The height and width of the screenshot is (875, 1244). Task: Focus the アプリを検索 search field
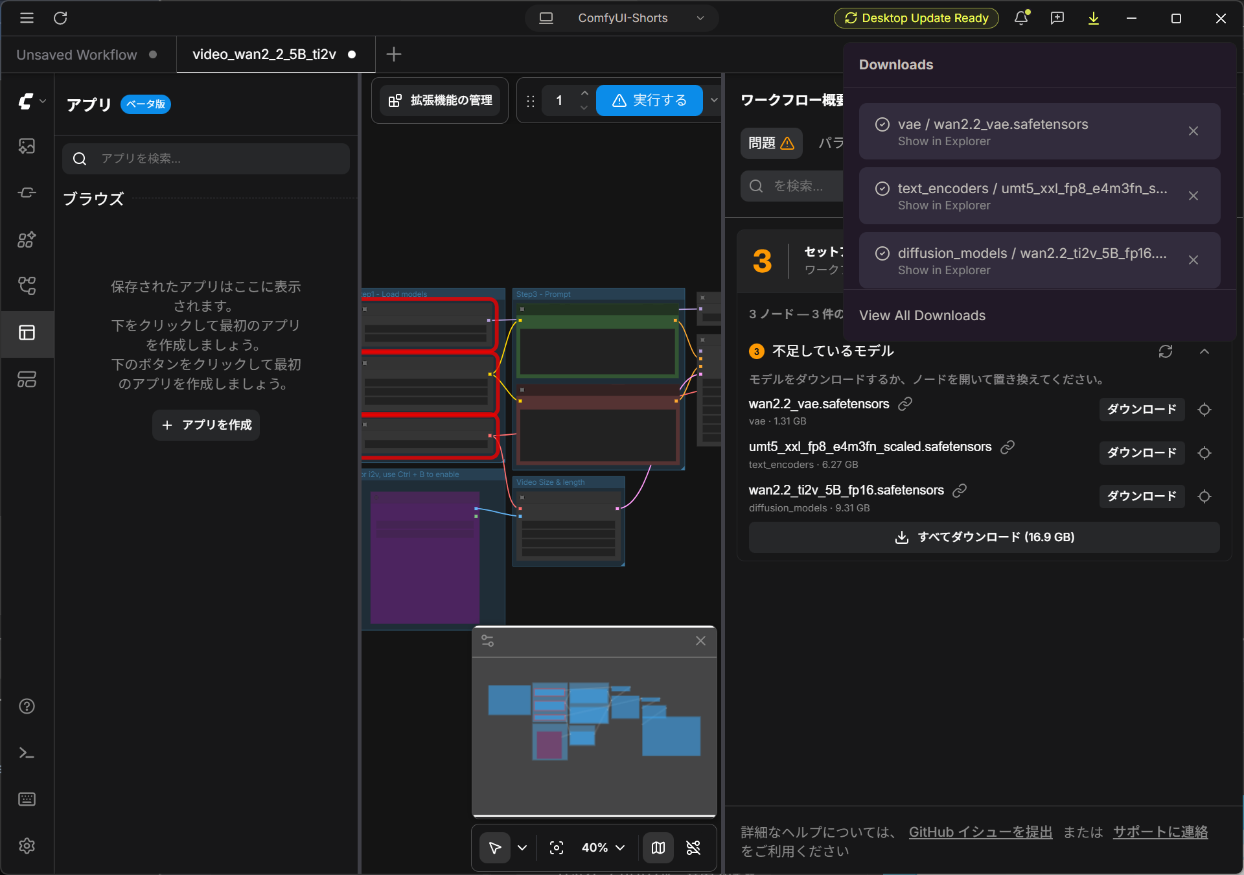[206, 159]
